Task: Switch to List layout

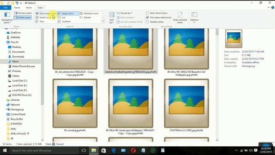Action: click(61, 17)
